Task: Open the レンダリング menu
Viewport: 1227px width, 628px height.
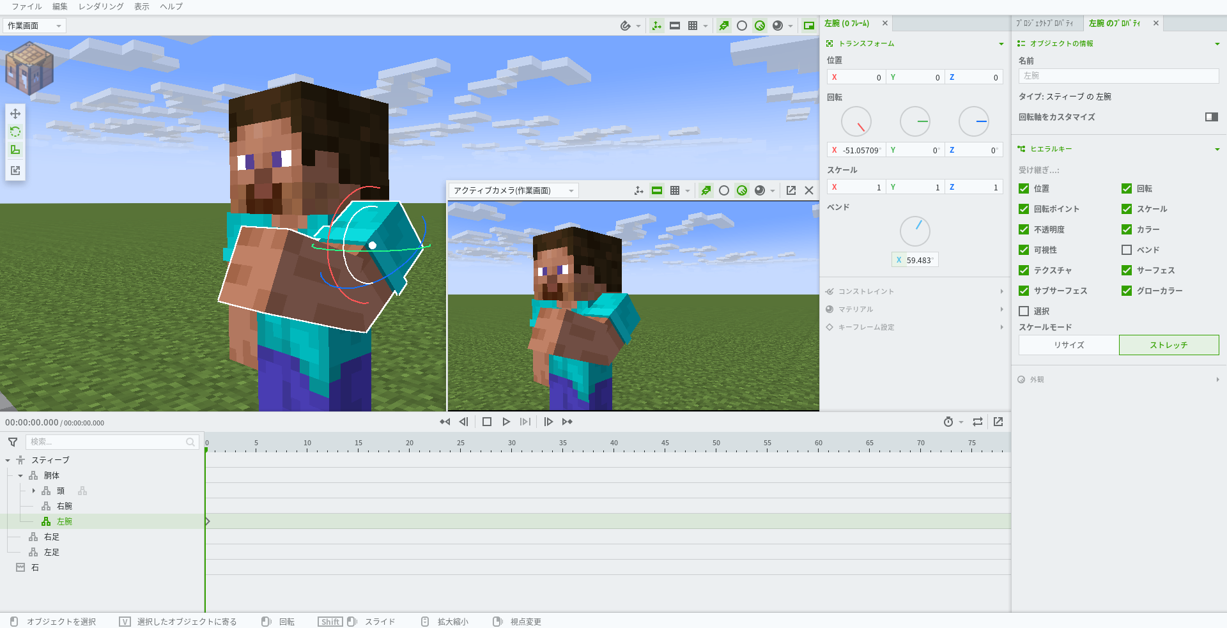Action: (x=100, y=6)
